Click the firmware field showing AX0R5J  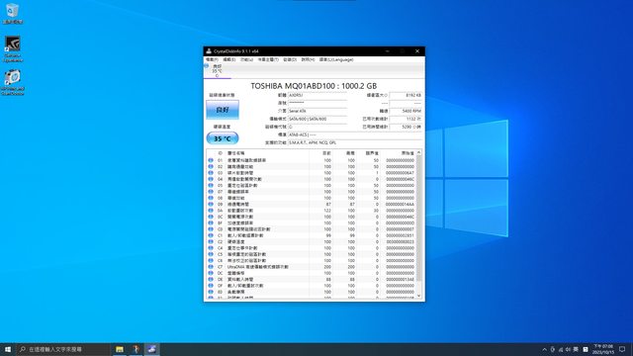[317, 95]
